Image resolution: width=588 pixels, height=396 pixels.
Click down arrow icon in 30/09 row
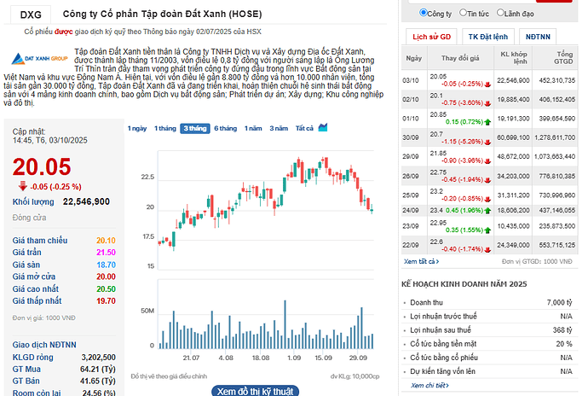487,142
